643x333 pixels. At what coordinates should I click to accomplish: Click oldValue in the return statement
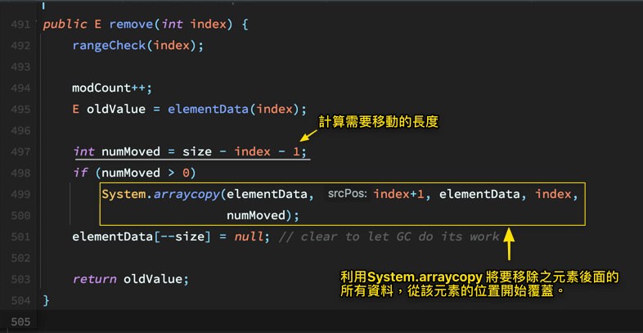coord(155,279)
